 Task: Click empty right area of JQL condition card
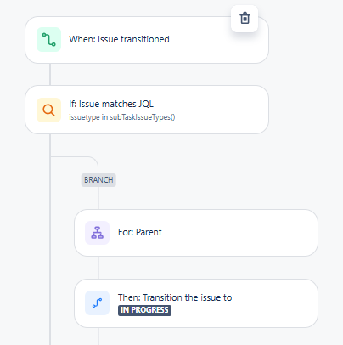pyautogui.click(x=221, y=110)
